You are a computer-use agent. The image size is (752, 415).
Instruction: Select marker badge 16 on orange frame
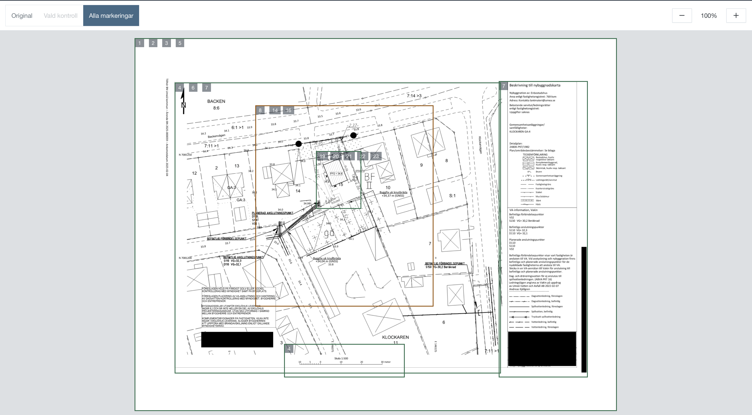tap(289, 110)
